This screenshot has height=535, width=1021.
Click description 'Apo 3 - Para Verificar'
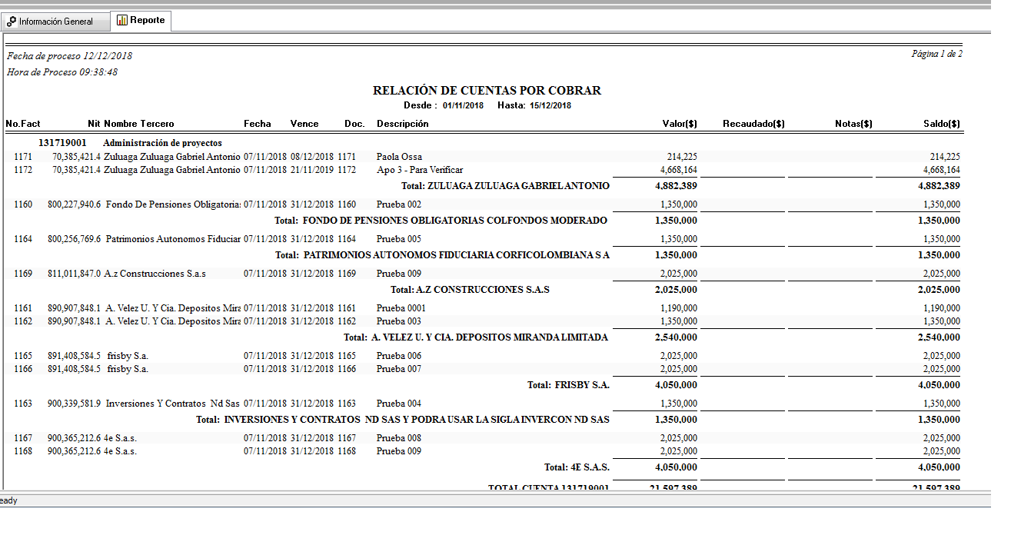[x=420, y=170]
